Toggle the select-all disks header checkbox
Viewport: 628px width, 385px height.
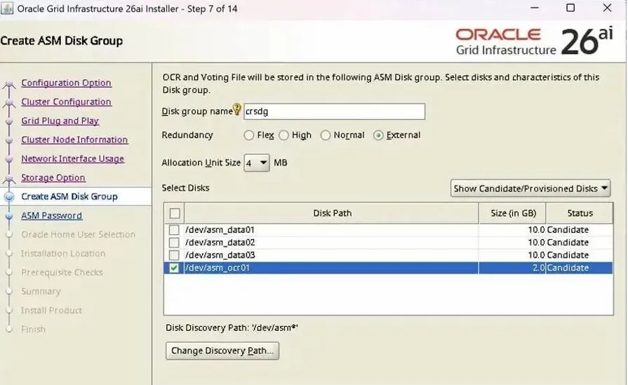pyautogui.click(x=175, y=213)
